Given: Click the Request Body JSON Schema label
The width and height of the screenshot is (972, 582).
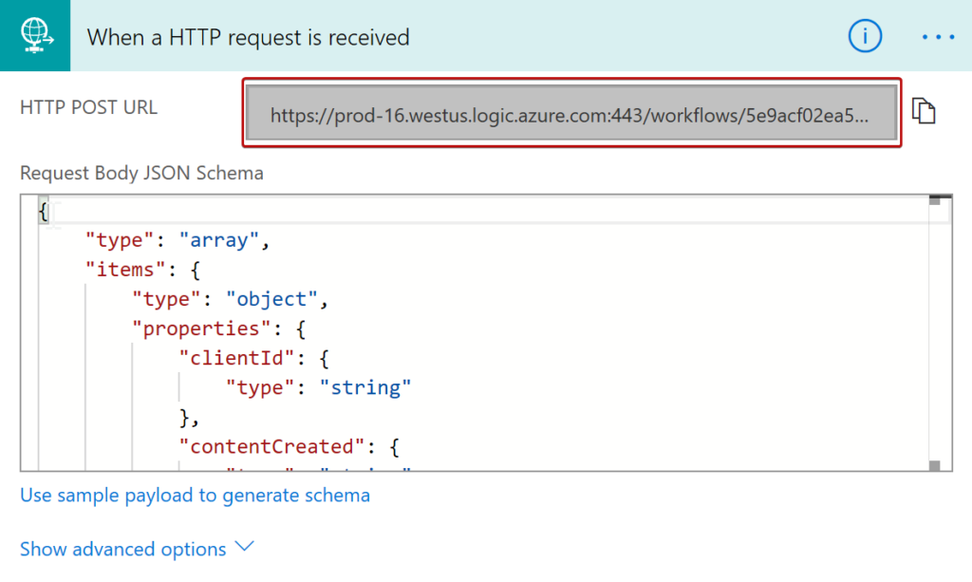Looking at the screenshot, I should coord(141,173).
